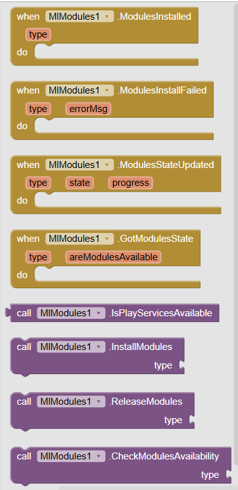Open MIModules1 dropdown in ReleaseModules block
This screenshot has height=490, width=238.
tap(71, 402)
